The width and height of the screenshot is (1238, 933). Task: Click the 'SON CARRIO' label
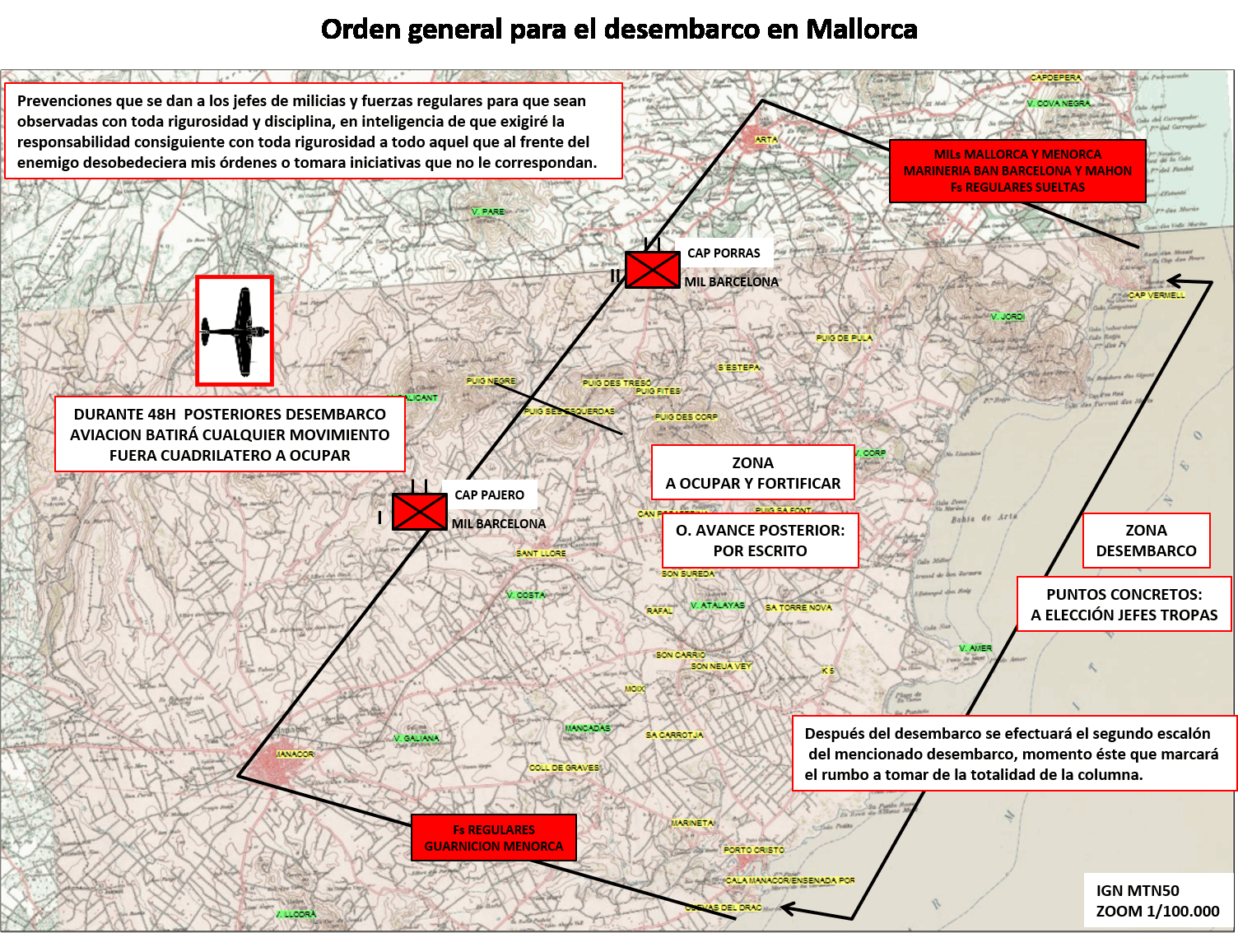681,655
